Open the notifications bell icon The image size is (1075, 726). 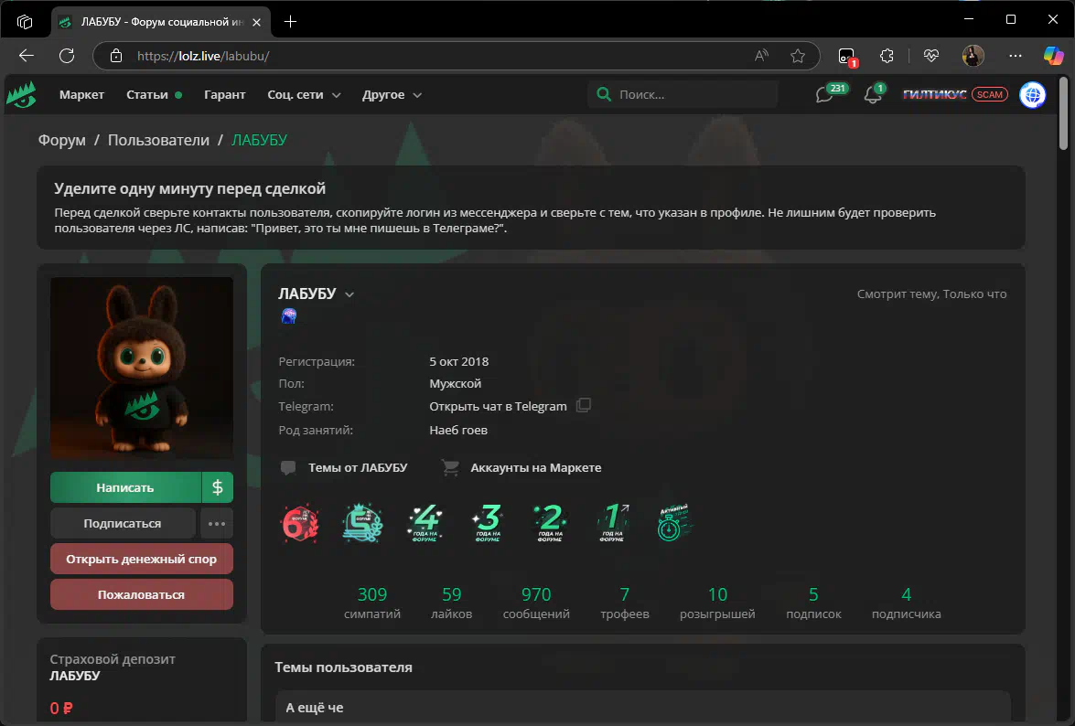coord(872,94)
